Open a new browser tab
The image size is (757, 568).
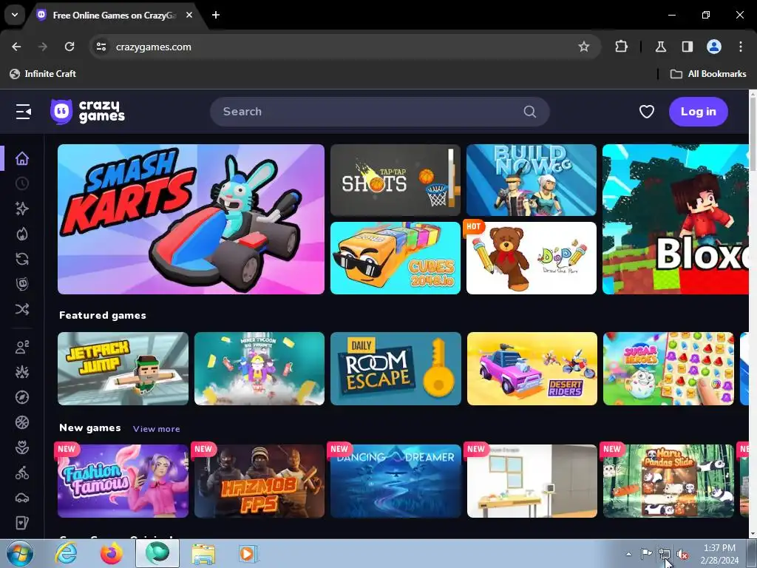[x=216, y=15]
